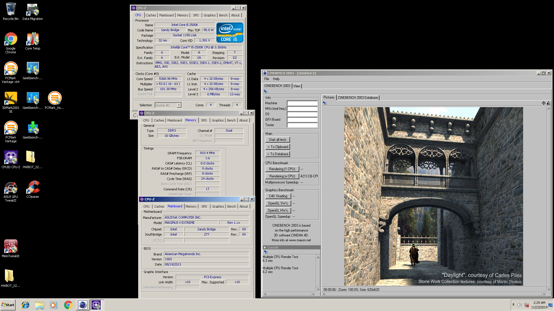The height and width of the screenshot is (311, 554).
Task: Click the Start all tests button
Action: (278, 140)
